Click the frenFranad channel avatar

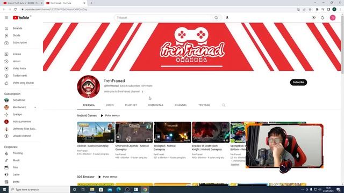[88, 86]
